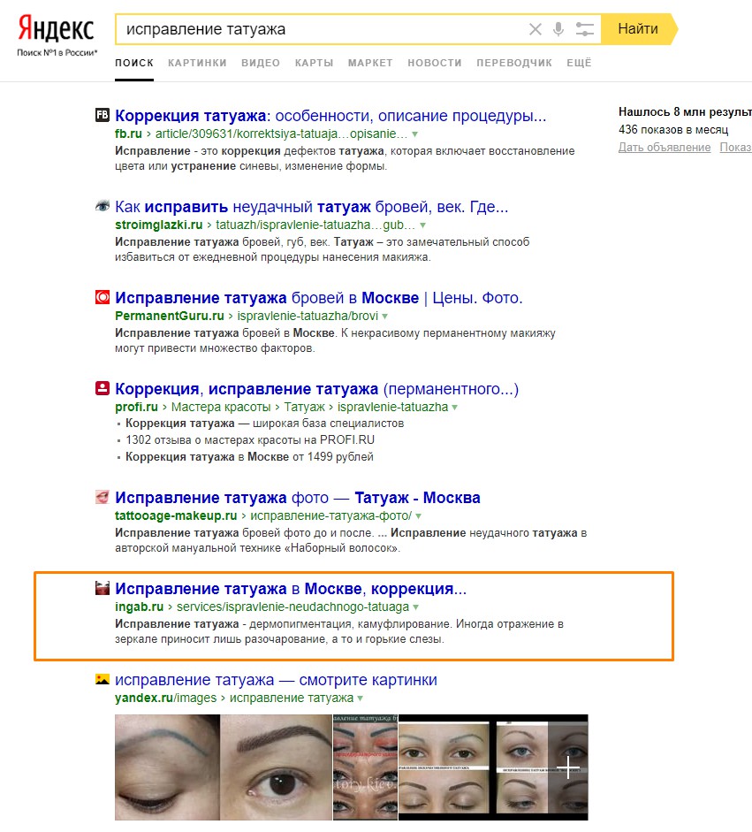Open 'Исправление татуажа бровей в Москве' result

point(319,298)
